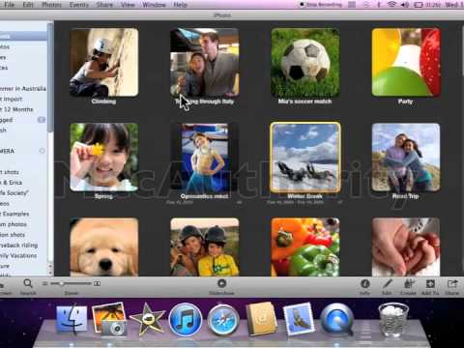The width and height of the screenshot is (464, 348).
Task: Select the Spring event thumbnail
Action: coord(103,157)
